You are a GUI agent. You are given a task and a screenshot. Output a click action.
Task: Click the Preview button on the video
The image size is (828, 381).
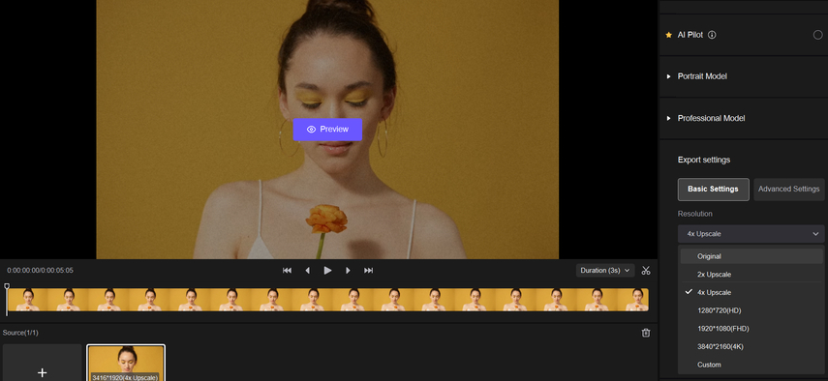[x=327, y=130]
